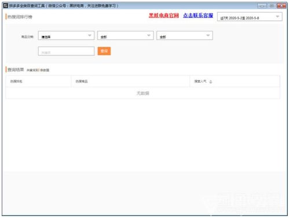
Task: Expand the second category dropdown 全部
Action: click(126, 35)
